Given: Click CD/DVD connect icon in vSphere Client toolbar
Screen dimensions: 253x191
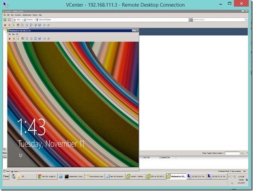Looking at the screenshot, I should coord(44,25).
